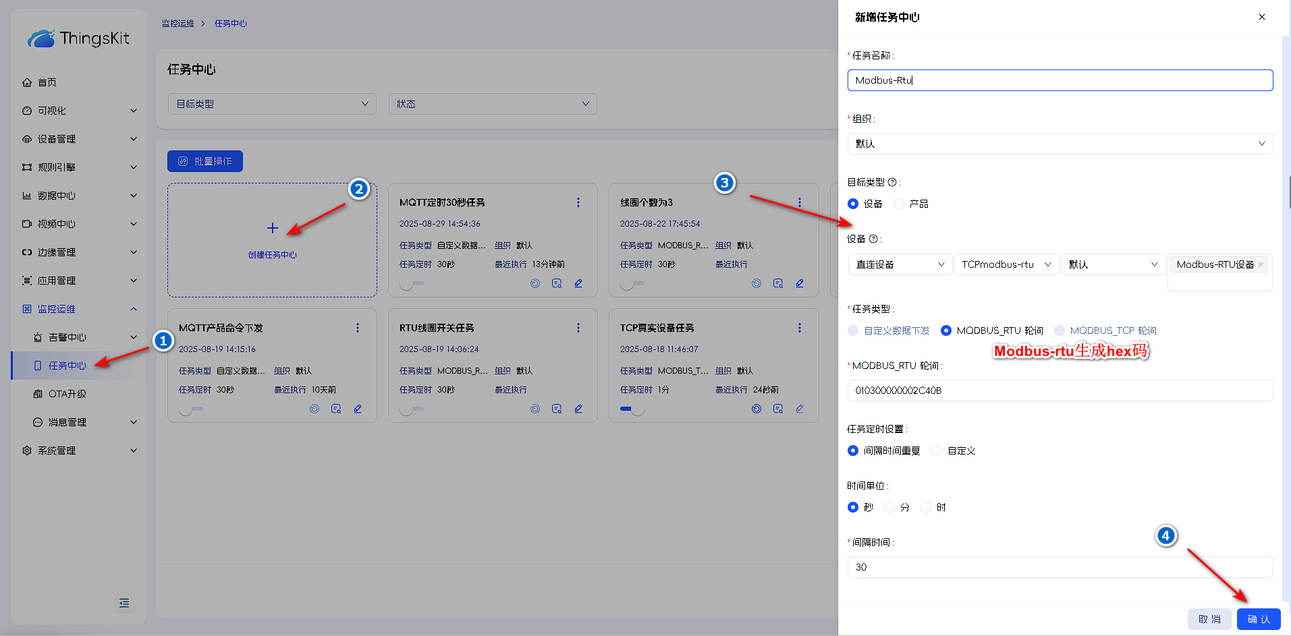Expand the 目标类型 filter dropdown
The image size is (1291, 636).
click(x=271, y=104)
